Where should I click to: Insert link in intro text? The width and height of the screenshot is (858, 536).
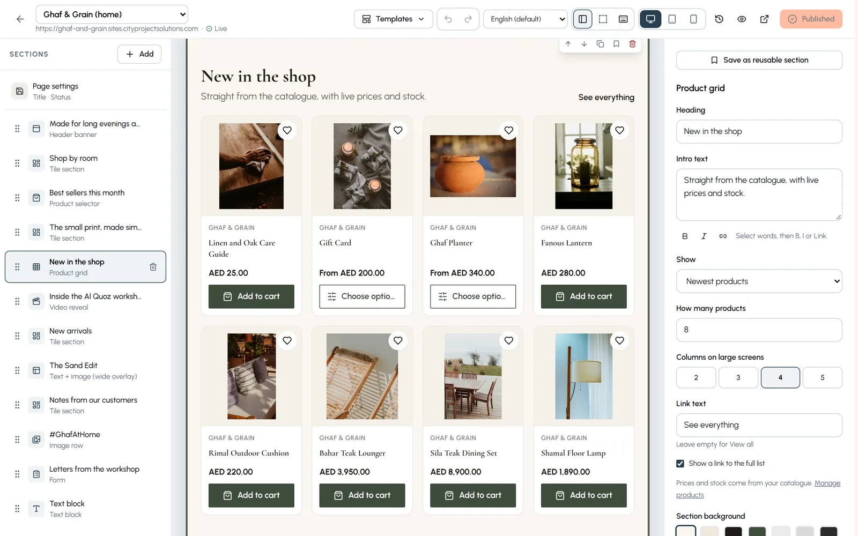723,236
